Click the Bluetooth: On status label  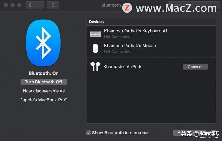44,73
